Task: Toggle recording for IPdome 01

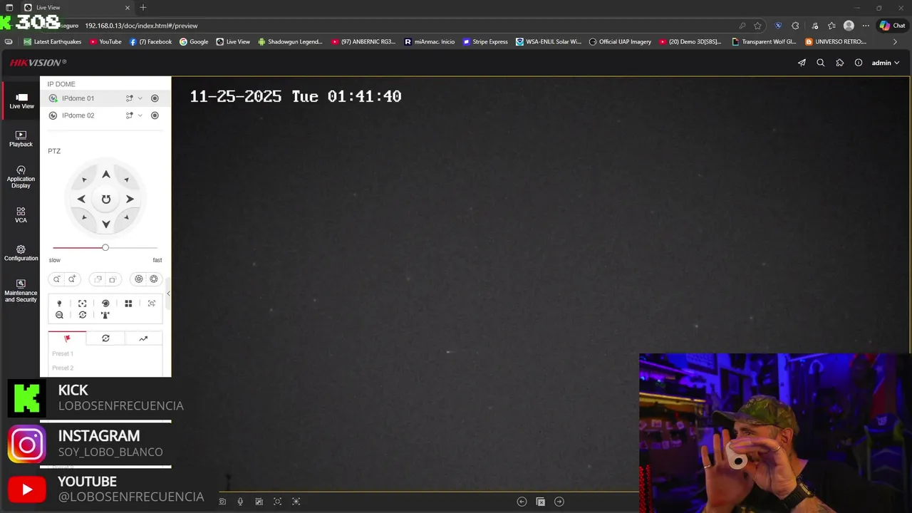Action: (x=155, y=98)
